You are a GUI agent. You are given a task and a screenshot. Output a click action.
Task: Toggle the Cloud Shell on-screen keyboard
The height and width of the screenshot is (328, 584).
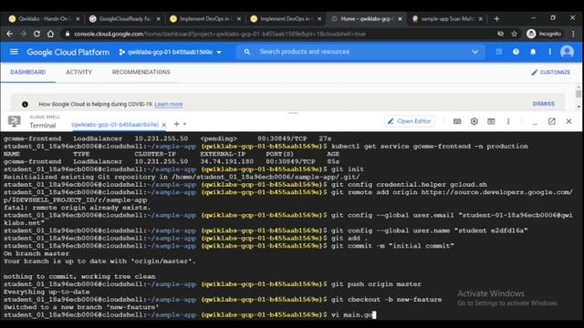point(457,121)
